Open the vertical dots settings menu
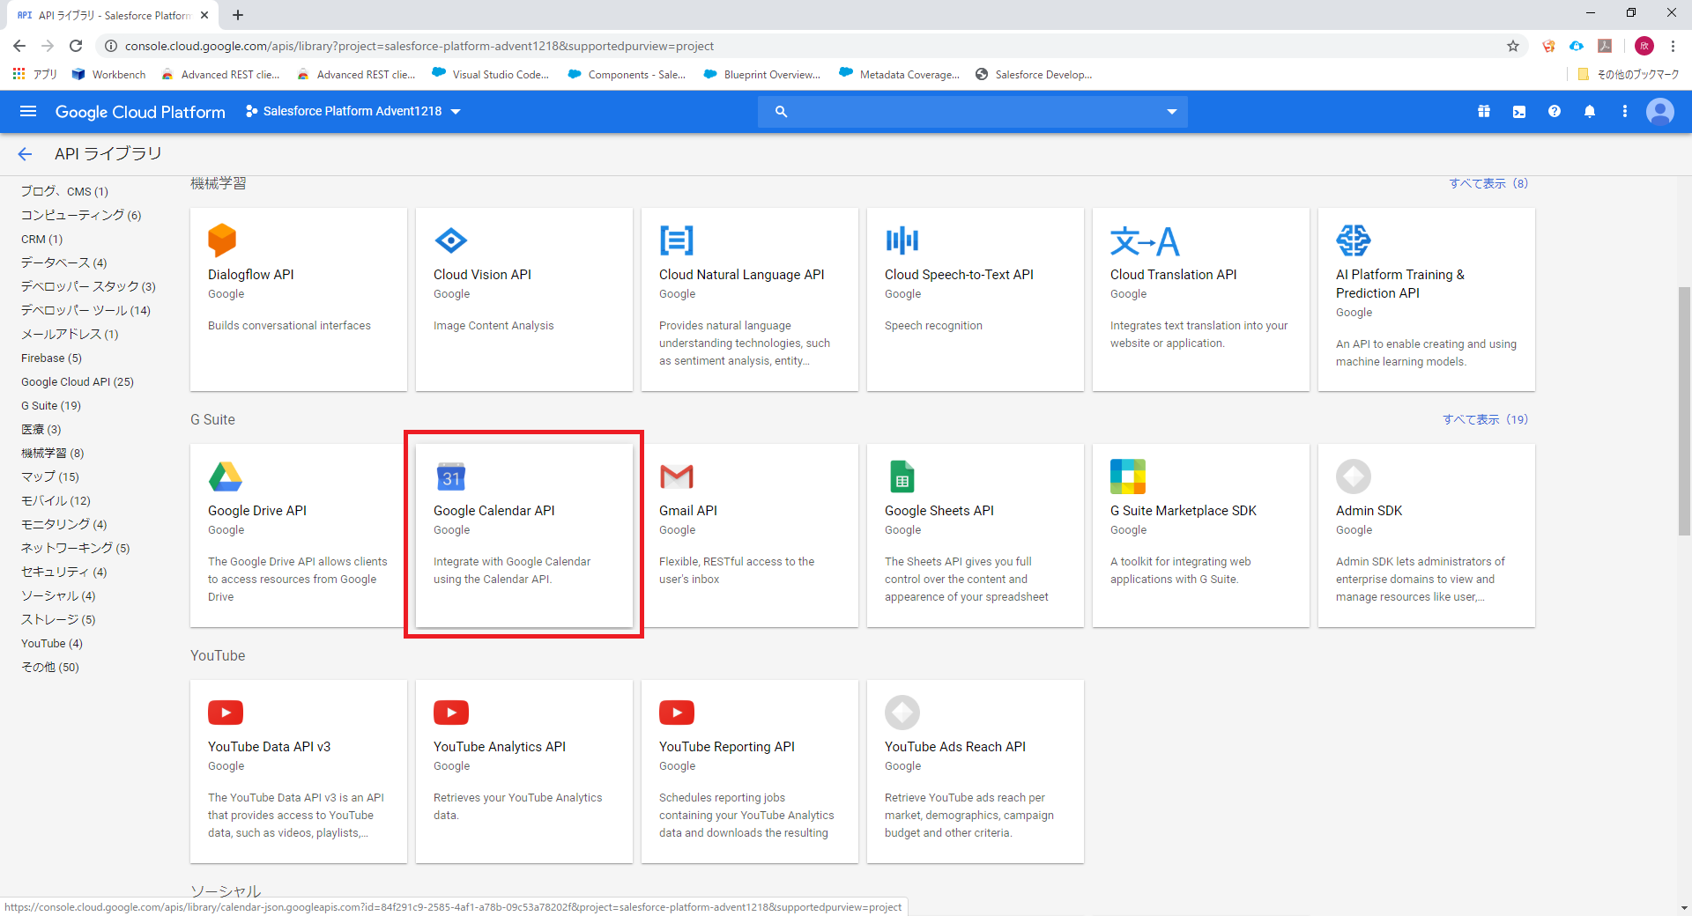 pos(1625,112)
